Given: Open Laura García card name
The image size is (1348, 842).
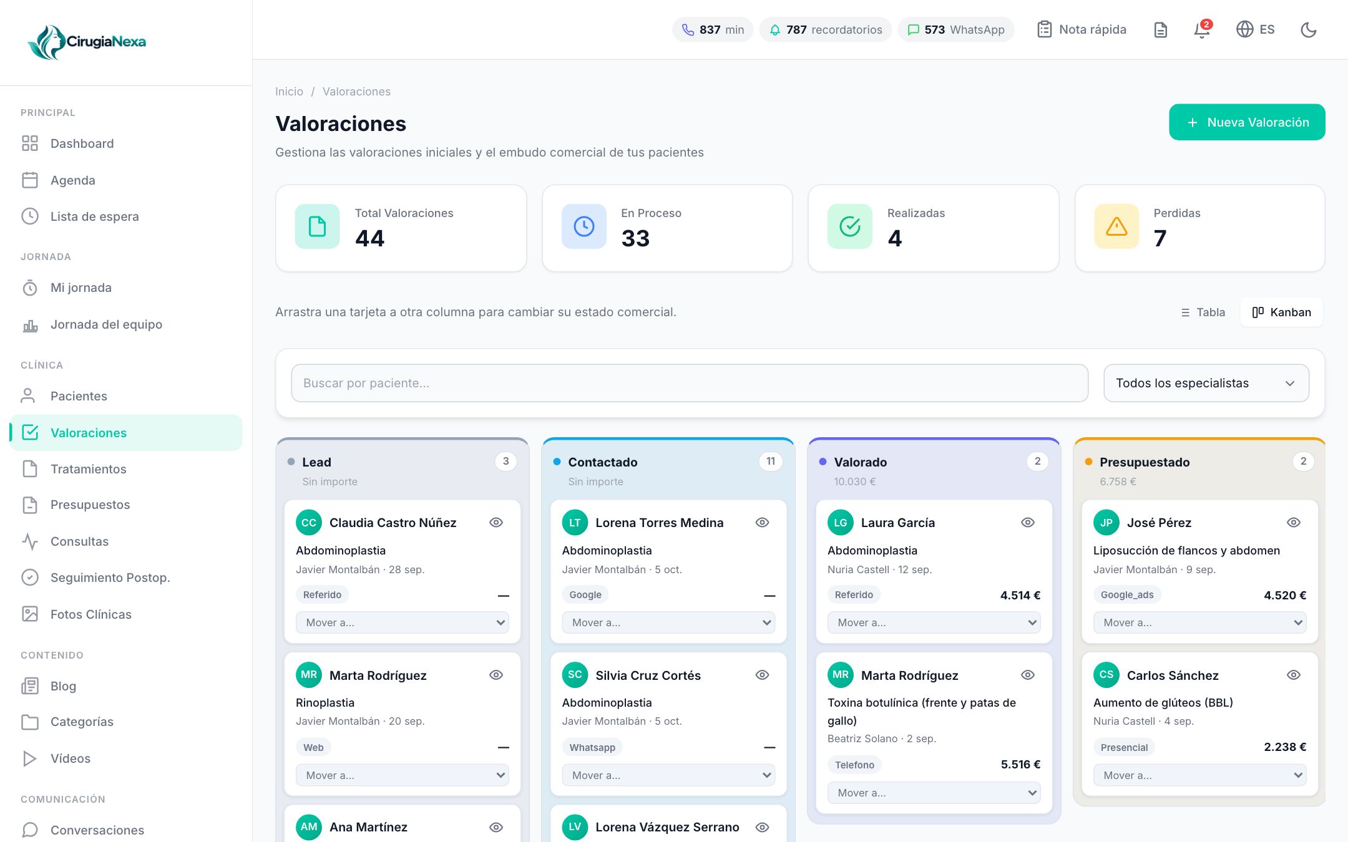Looking at the screenshot, I should click(x=898, y=523).
